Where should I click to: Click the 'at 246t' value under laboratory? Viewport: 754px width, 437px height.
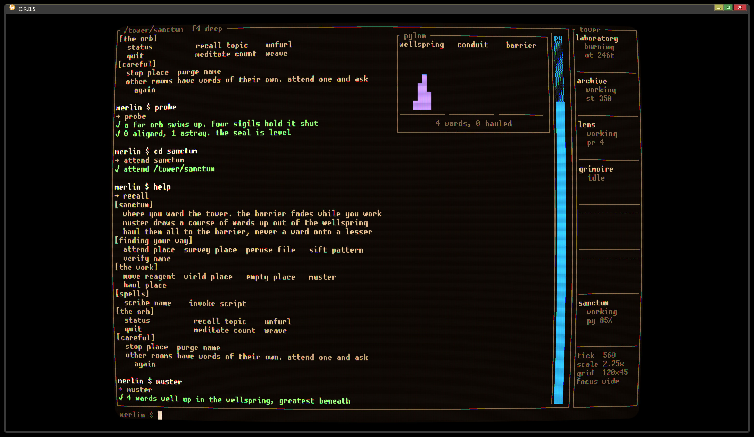click(599, 55)
